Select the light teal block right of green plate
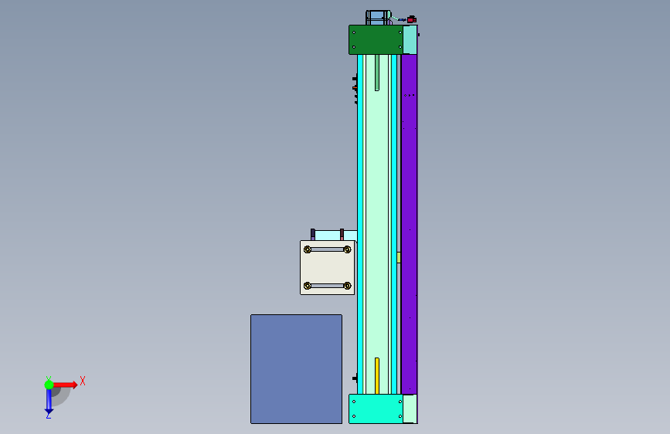Image resolution: width=670 pixels, height=434 pixels. click(410, 39)
